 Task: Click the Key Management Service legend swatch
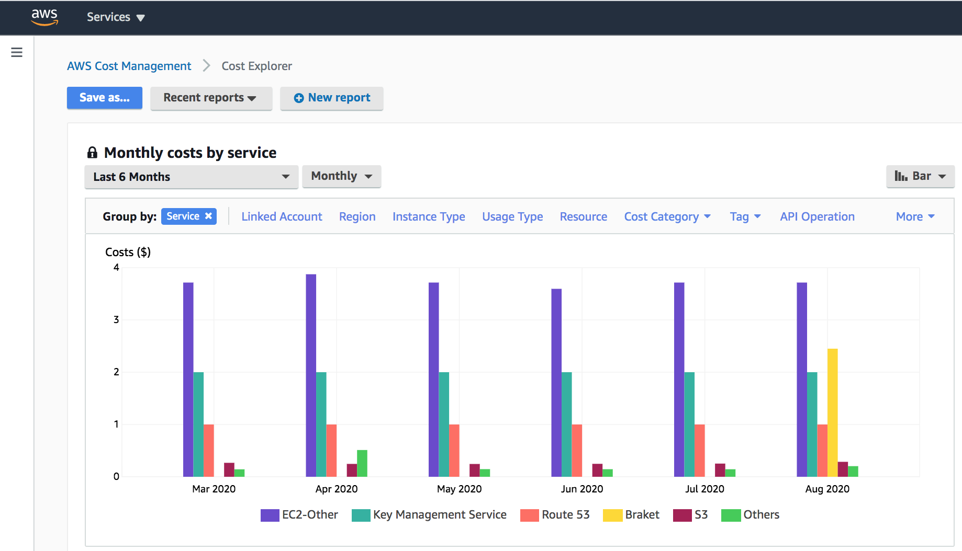tap(361, 515)
